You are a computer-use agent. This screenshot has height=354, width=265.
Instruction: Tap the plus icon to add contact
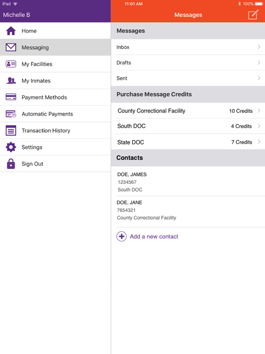pos(121,236)
